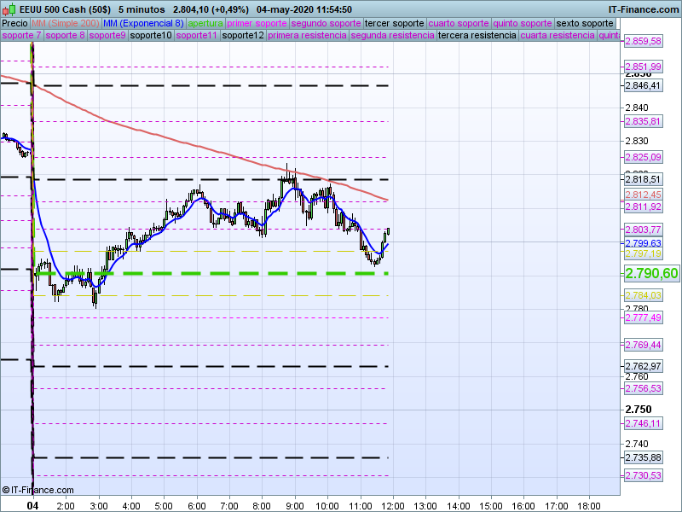
Task: Click the 12:00 time axis label
Action: click(393, 505)
